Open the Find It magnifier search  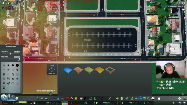click(x=149, y=99)
